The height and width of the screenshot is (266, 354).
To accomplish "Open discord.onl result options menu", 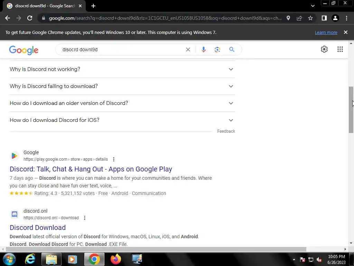I will pos(85,218).
